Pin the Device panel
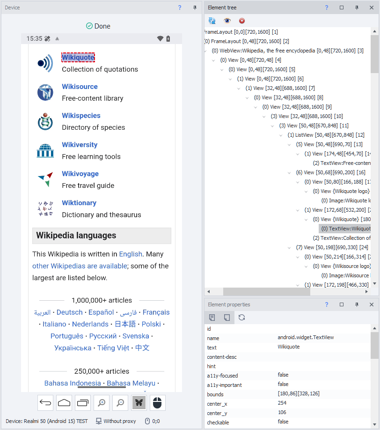Screen dimensions: 380x430 (195, 7)
